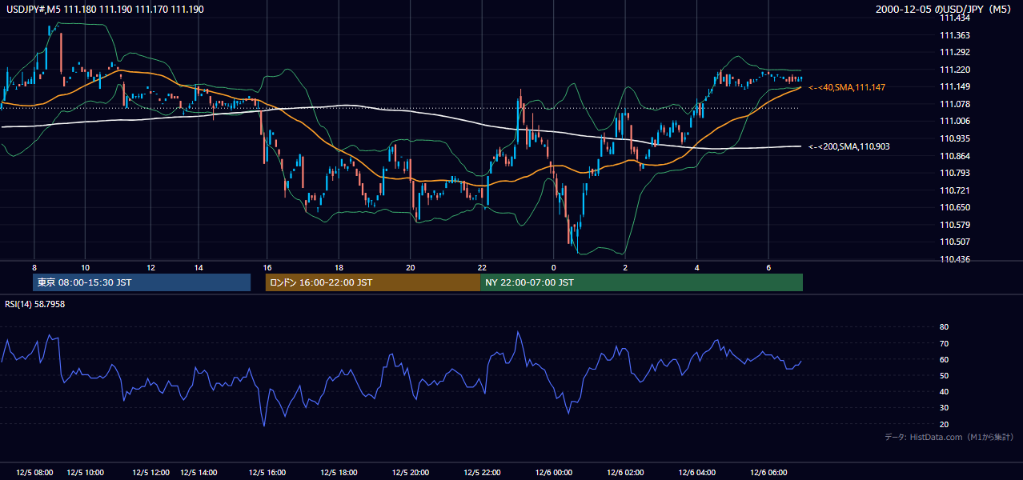Click RSI scale value 60
Viewport: 1023px width, 480px height.
click(x=944, y=359)
